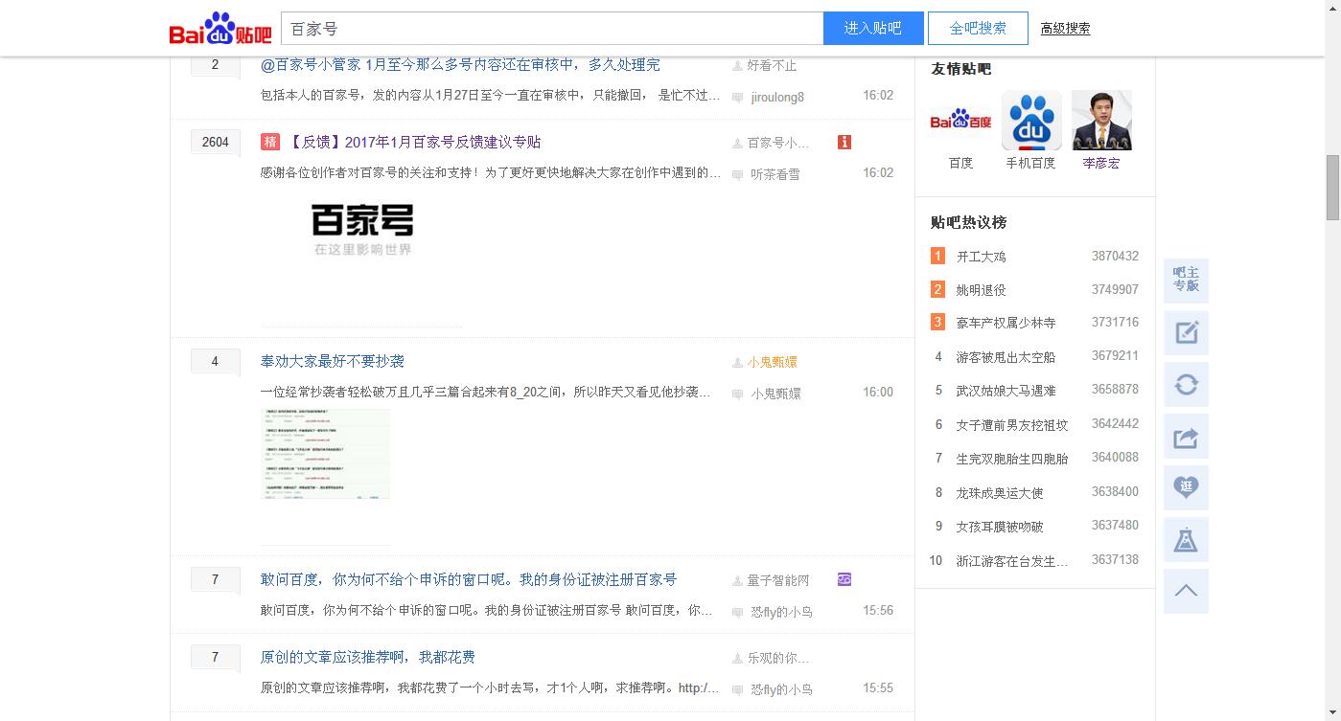Open last replier 听茶看雪
This screenshot has height=721, width=1341.
click(x=775, y=174)
